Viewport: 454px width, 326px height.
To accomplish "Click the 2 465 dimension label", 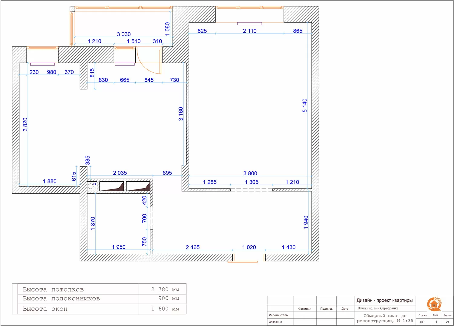I will [x=193, y=247].
